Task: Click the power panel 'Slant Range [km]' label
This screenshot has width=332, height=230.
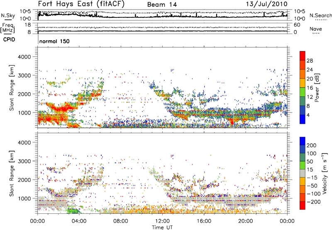Action: (x=12, y=88)
